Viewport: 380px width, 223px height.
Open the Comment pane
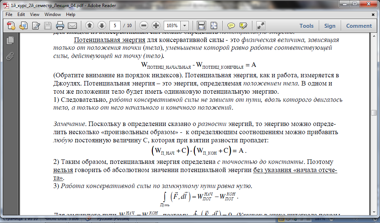coord(359,26)
